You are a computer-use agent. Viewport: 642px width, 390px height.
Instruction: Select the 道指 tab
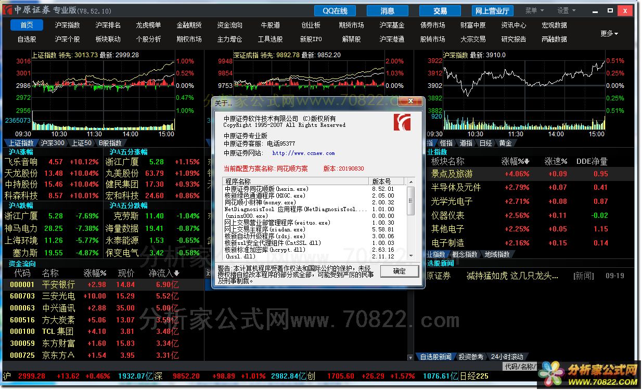pyautogui.click(x=466, y=143)
